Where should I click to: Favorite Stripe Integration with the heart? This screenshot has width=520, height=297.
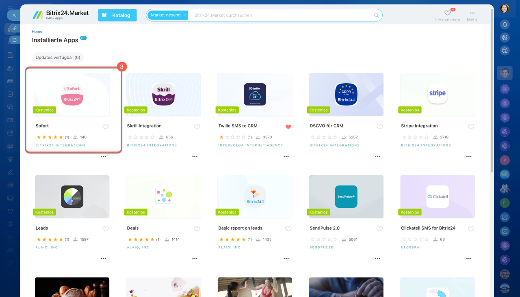(x=471, y=127)
